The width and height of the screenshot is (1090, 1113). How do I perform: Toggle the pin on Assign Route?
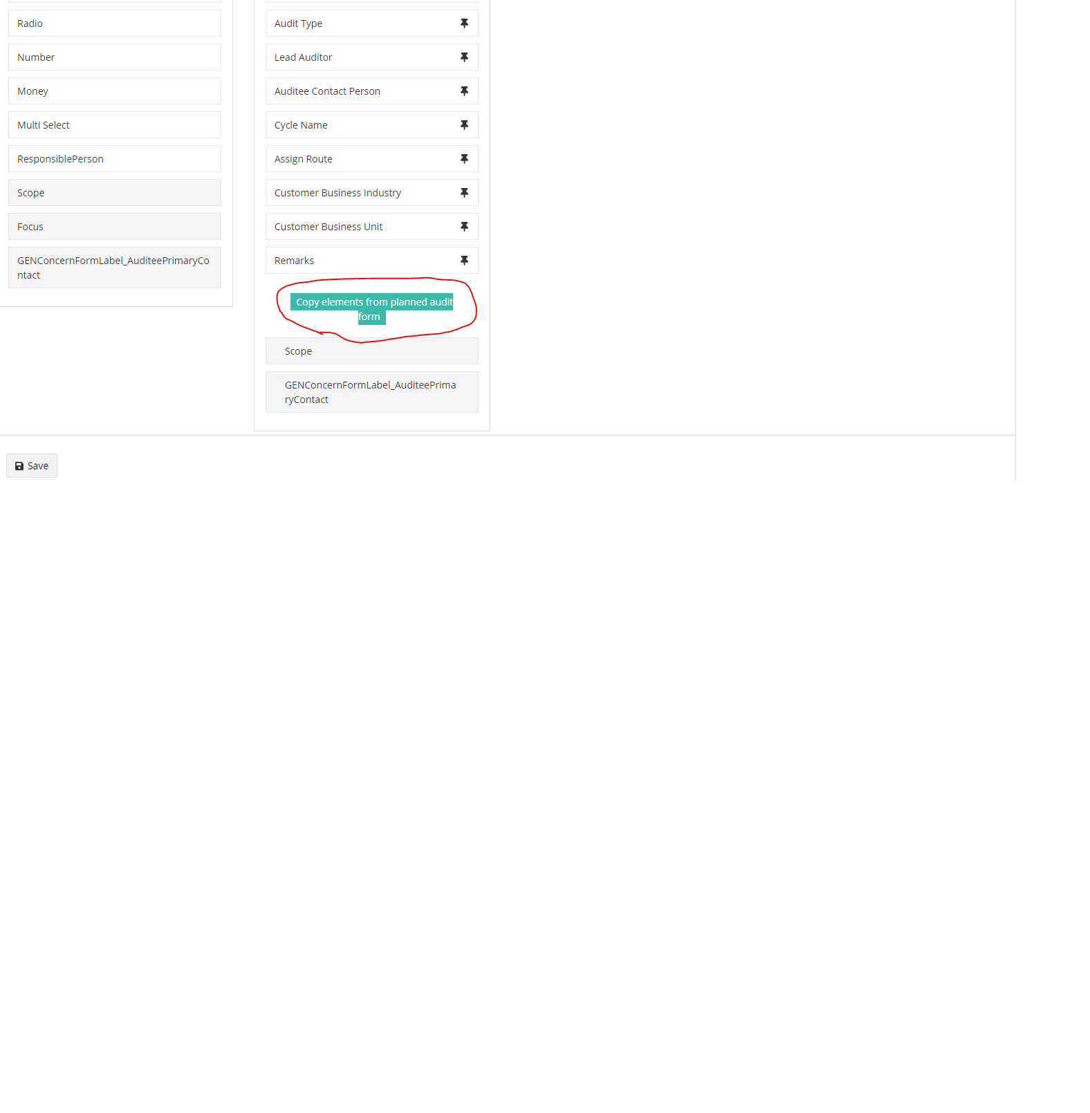(x=464, y=159)
